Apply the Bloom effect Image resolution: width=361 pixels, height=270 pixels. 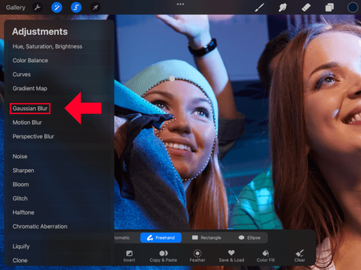coord(59,184)
